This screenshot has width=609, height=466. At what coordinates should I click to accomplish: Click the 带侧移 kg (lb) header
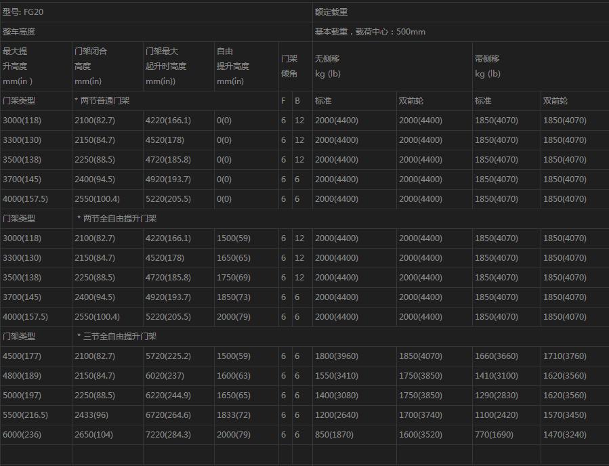click(488, 66)
